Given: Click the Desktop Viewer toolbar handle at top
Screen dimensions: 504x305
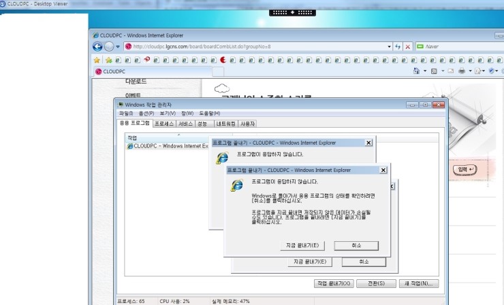Looking at the screenshot, I should click(292, 12).
